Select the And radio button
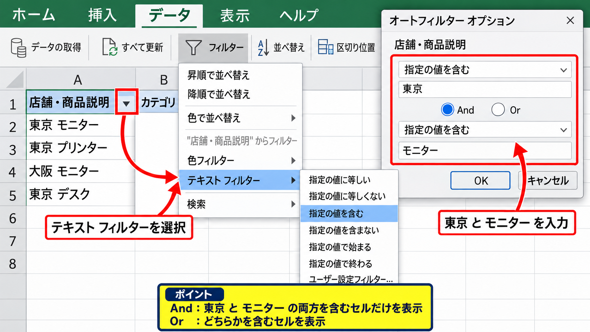The height and width of the screenshot is (332, 590). coord(447,110)
